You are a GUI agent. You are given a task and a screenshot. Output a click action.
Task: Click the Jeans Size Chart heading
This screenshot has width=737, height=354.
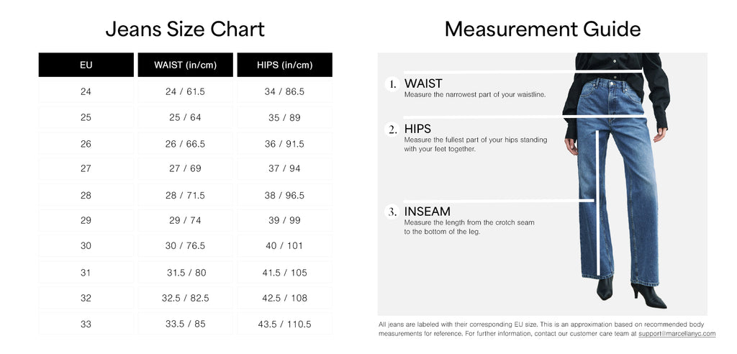pos(185,29)
